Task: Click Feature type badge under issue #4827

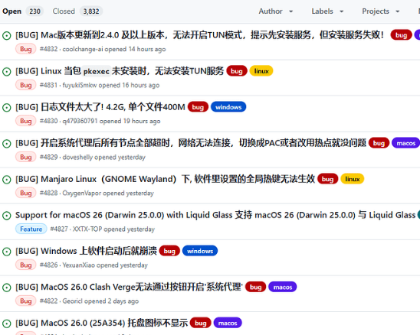Action: tap(31, 229)
